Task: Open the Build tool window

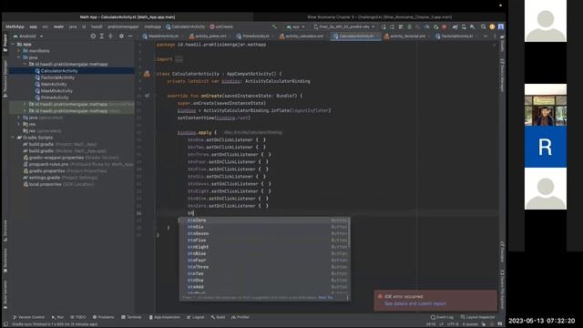Action: coord(219,317)
